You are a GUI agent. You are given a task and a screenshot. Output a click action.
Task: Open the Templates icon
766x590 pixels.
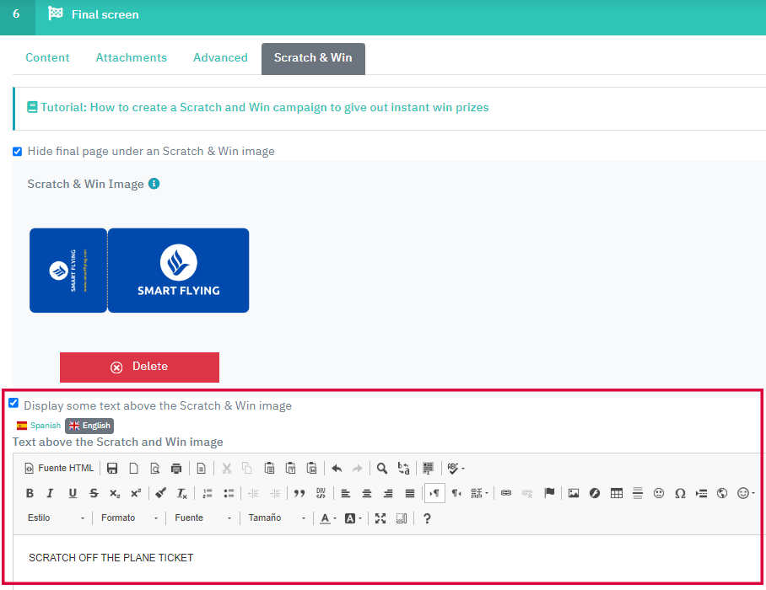pyautogui.click(x=202, y=469)
